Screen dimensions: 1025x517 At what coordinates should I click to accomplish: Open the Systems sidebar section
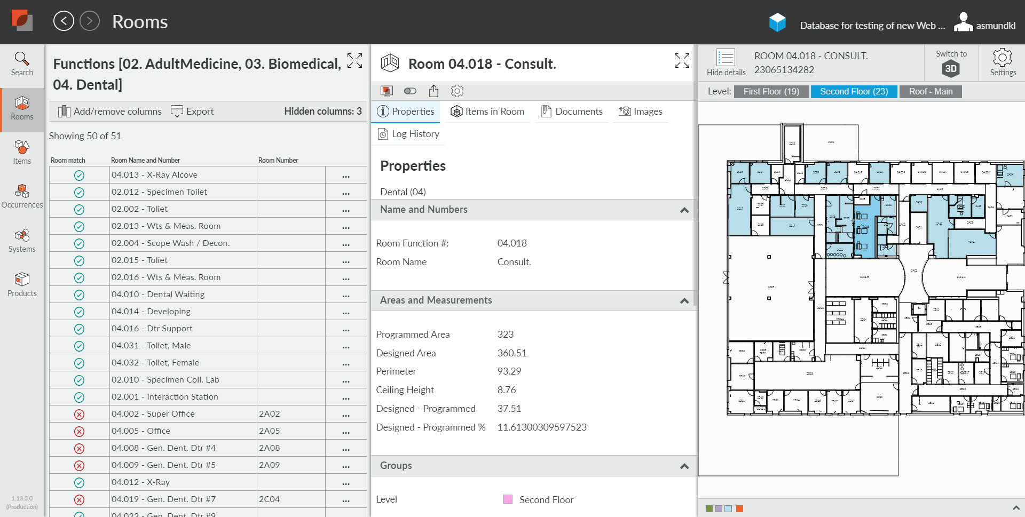[22, 241]
